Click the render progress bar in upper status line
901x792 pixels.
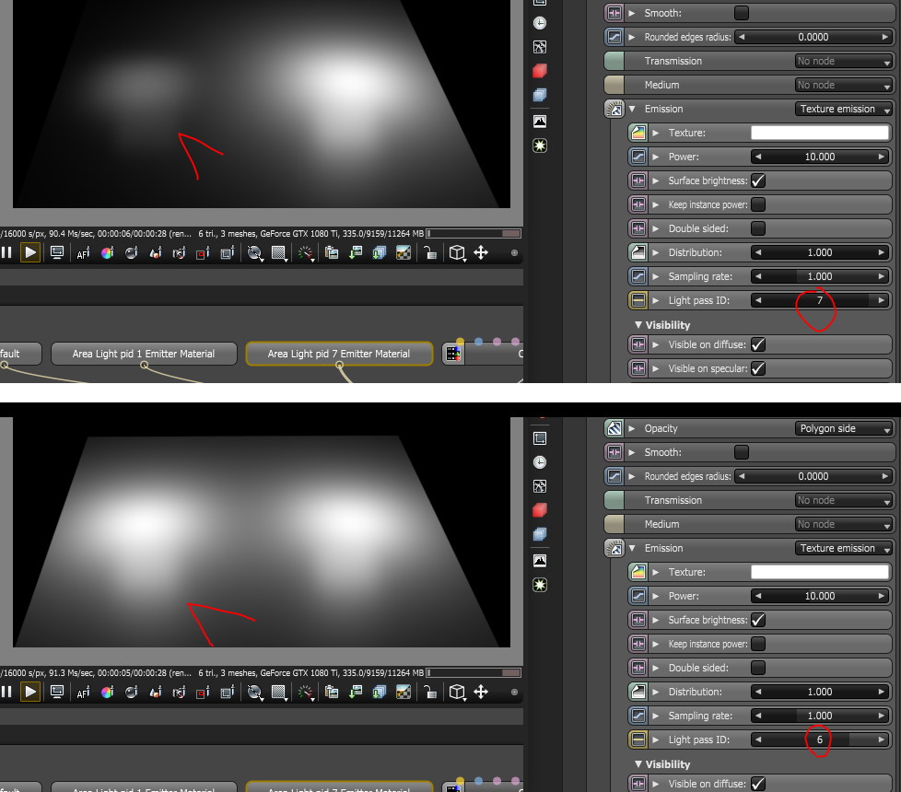(474, 234)
